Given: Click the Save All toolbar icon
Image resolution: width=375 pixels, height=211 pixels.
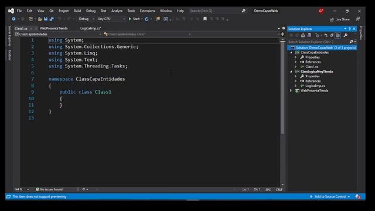Looking at the screenshot, I should tap(52, 19).
